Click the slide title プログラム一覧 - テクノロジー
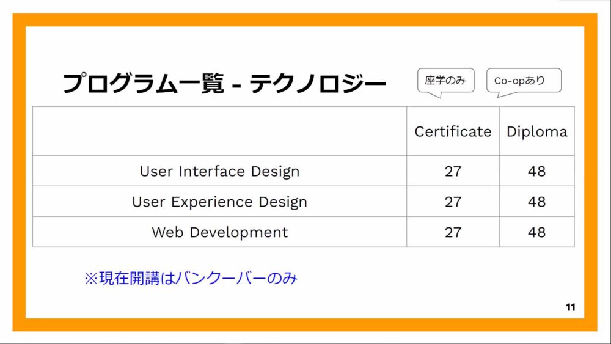This screenshot has height=344, width=611. 224,83
